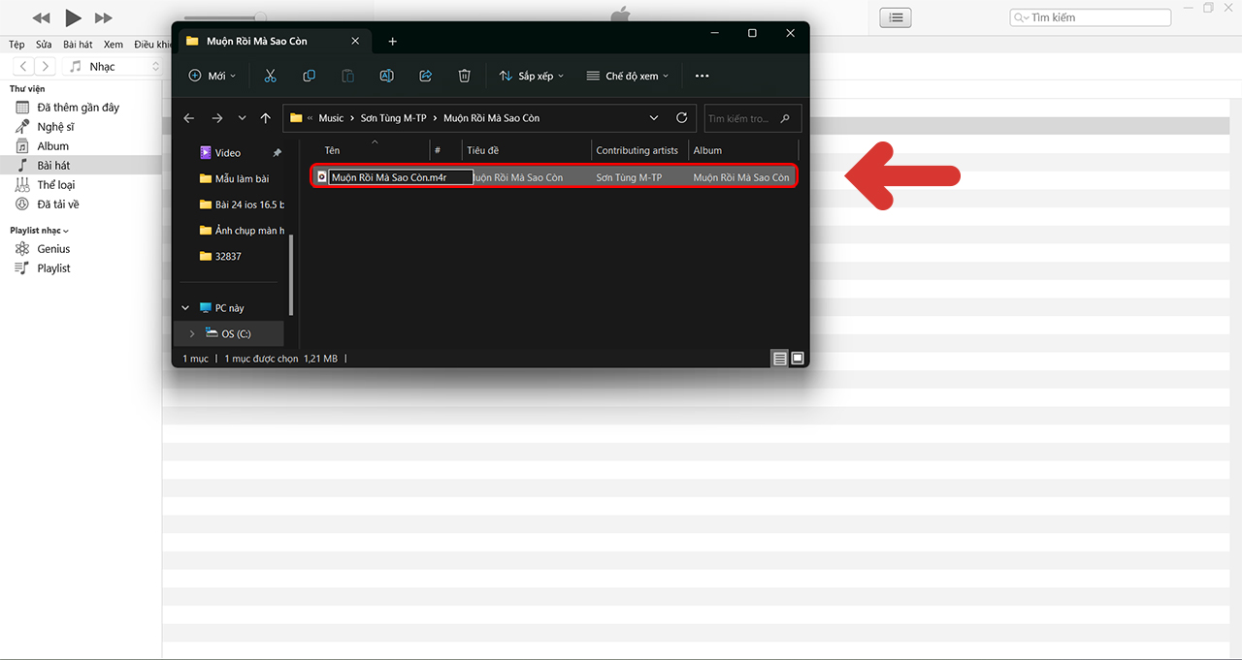The width and height of the screenshot is (1242, 660).
Task: Click the iTunes Tìm kiếm search field
Action: click(1091, 17)
